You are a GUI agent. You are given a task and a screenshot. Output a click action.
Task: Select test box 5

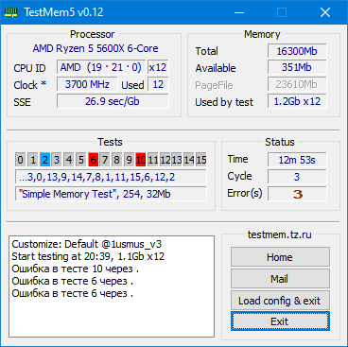tap(81, 160)
